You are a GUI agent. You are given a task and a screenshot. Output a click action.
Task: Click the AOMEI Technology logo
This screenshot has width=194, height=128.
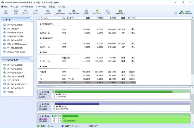pos(185,12)
